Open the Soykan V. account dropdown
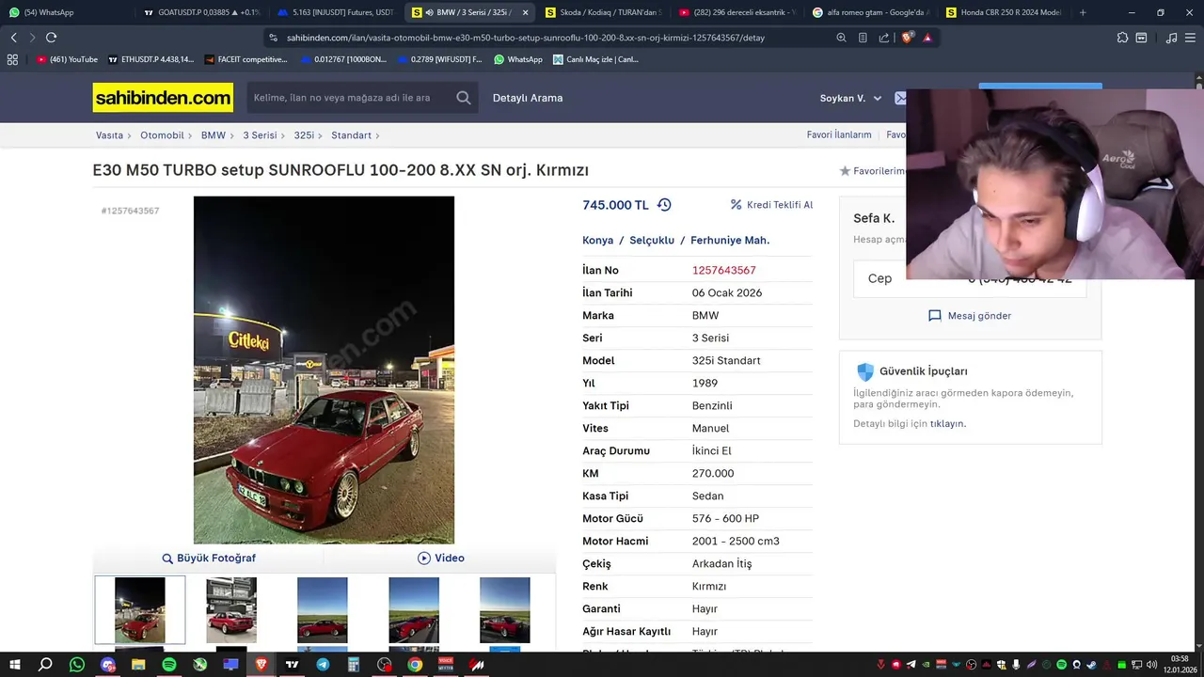This screenshot has width=1204, height=677. (851, 98)
